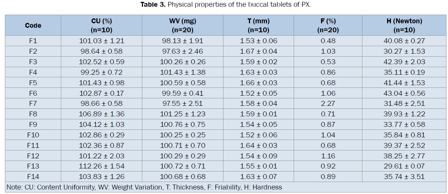Click the abbreviations note below the table
Image resolution: width=448 pixels, height=194 pixels.
click(x=144, y=187)
